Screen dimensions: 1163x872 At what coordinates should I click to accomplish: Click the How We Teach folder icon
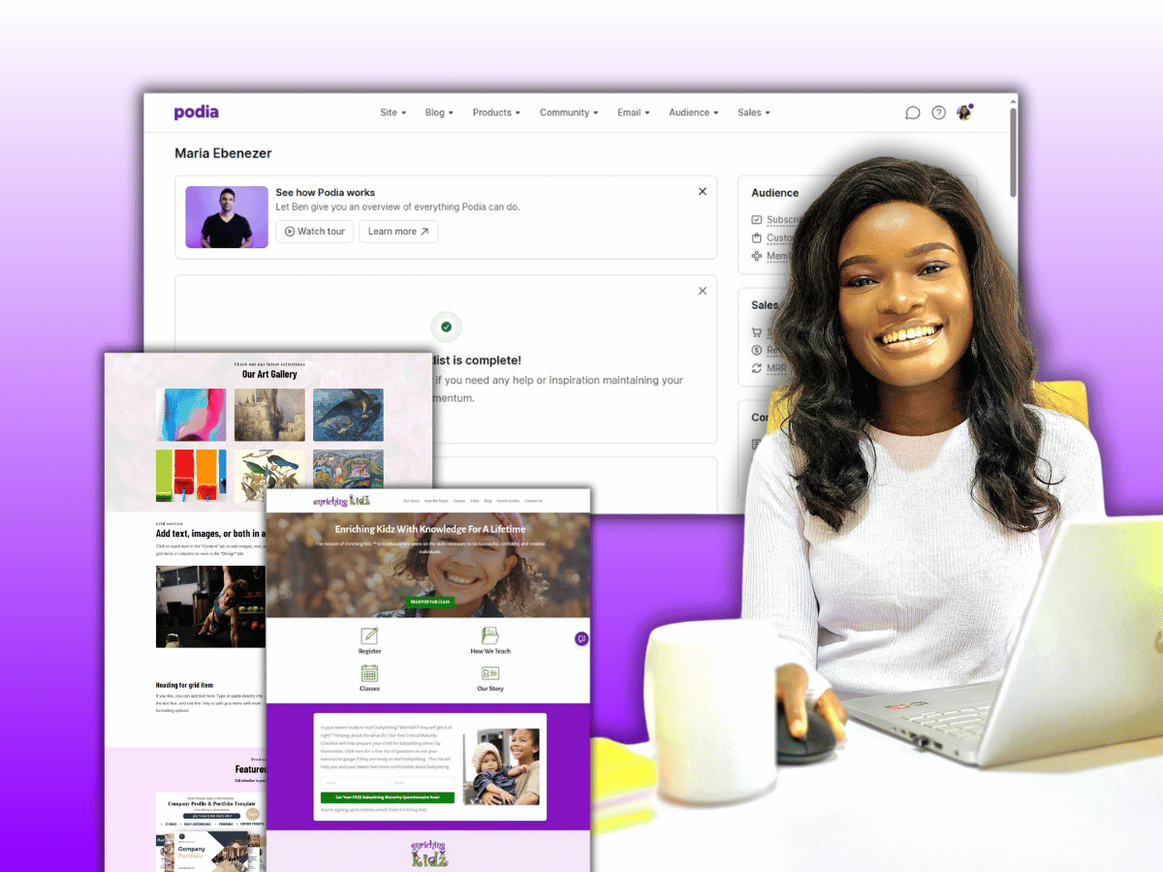(x=490, y=636)
